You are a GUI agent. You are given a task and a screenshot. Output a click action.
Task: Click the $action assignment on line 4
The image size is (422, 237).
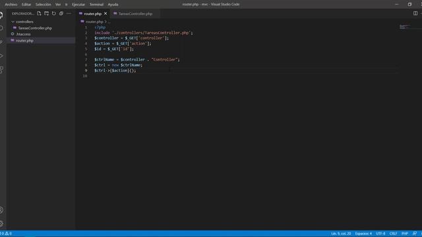123,43
